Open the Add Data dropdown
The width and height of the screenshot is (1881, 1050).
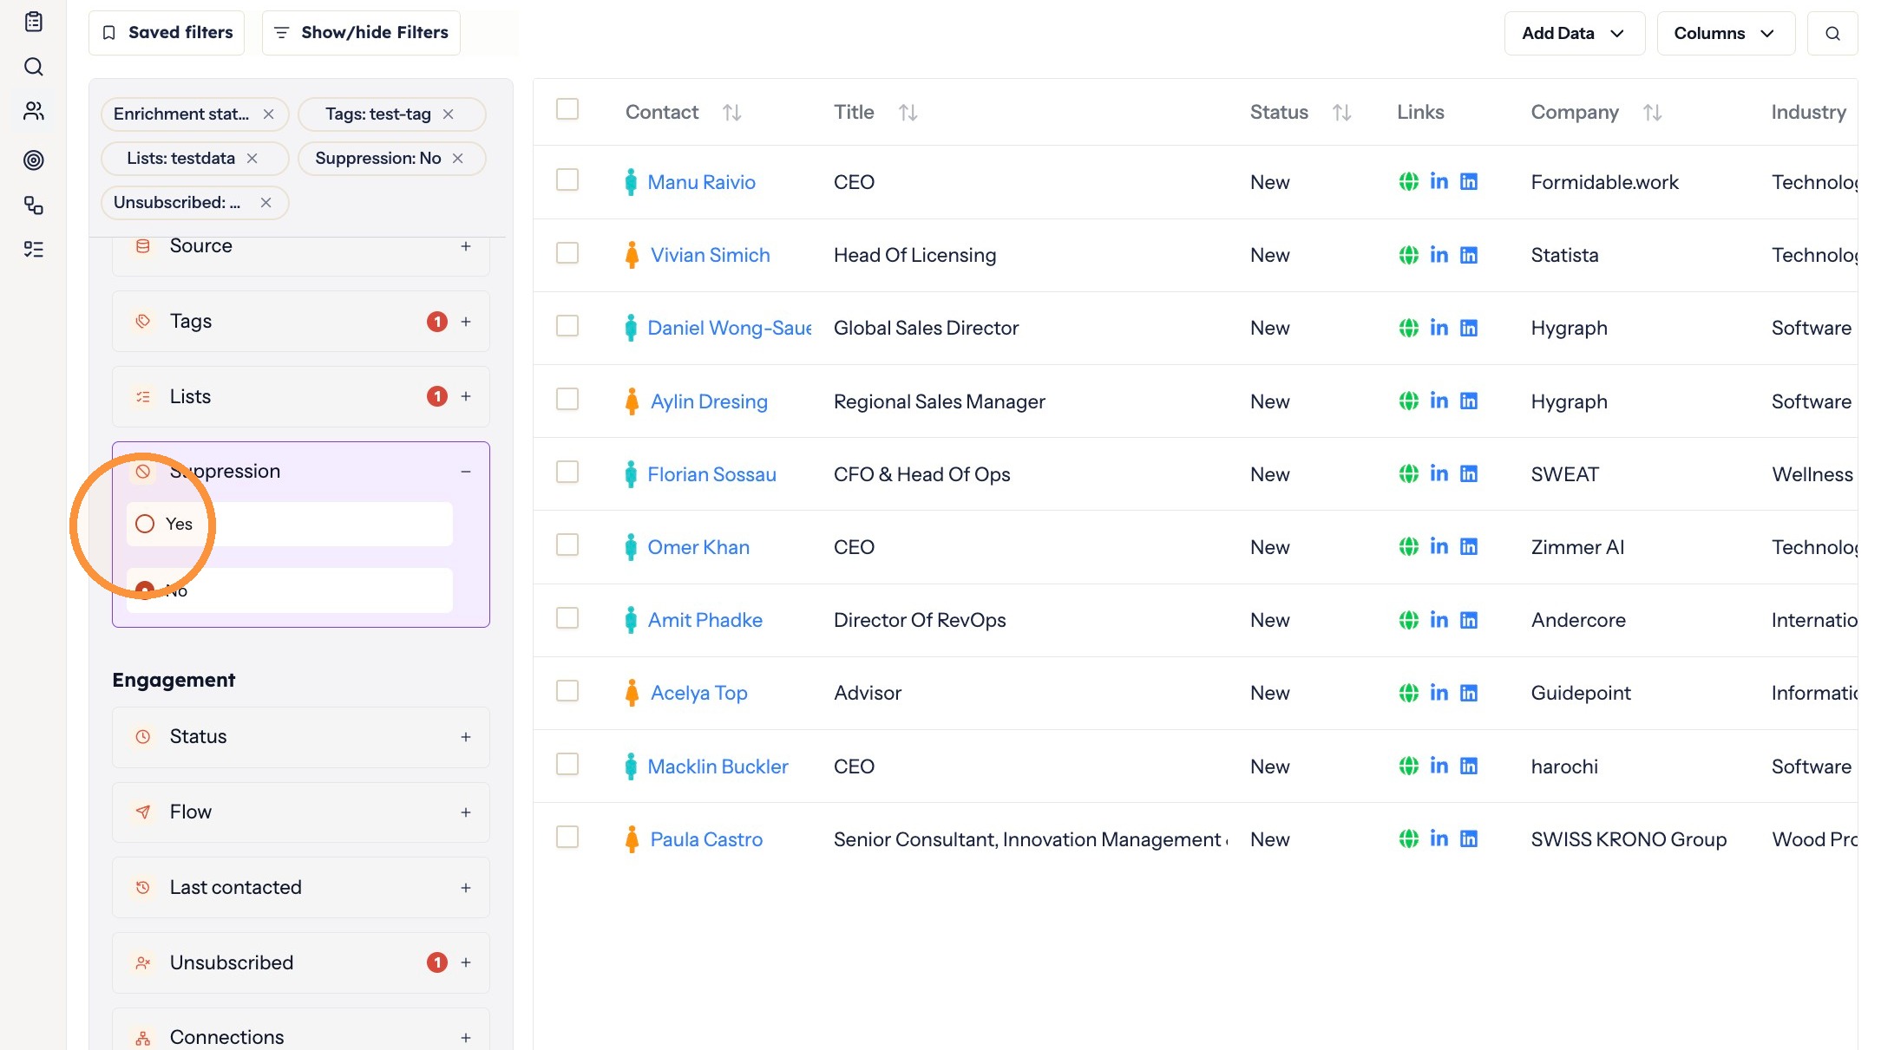[x=1574, y=34]
